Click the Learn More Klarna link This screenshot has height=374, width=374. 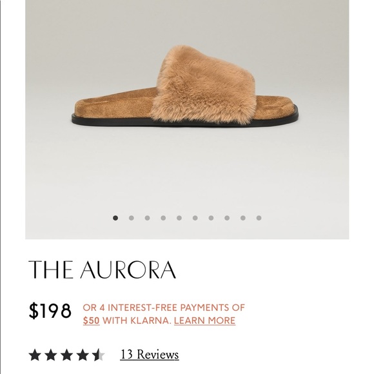tap(204, 320)
